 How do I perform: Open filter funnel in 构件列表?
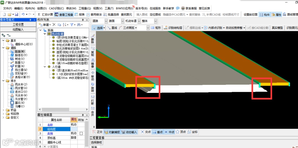click(72, 25)
